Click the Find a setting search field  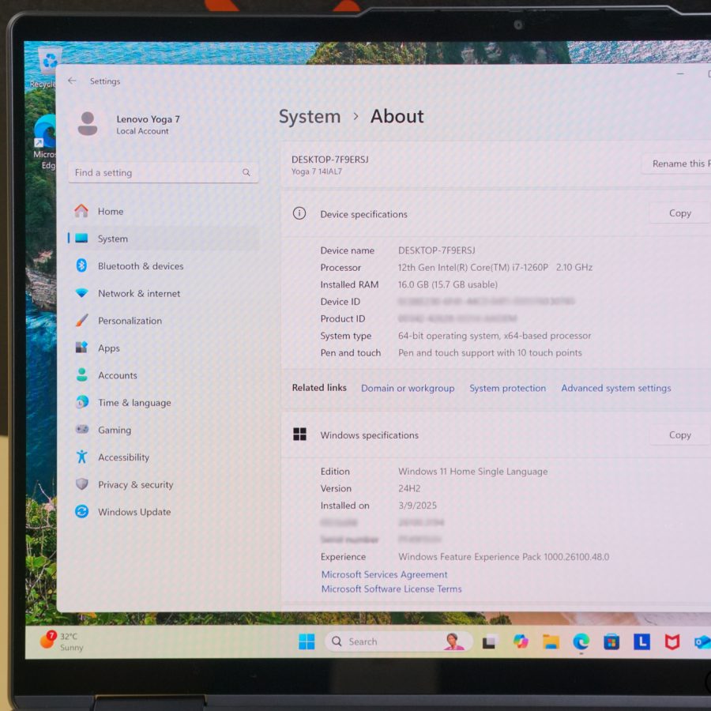point(164,173)
